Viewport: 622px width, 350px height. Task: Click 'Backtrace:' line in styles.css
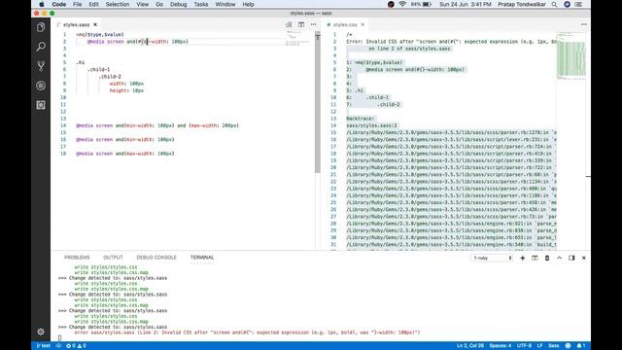pos(361,119)
